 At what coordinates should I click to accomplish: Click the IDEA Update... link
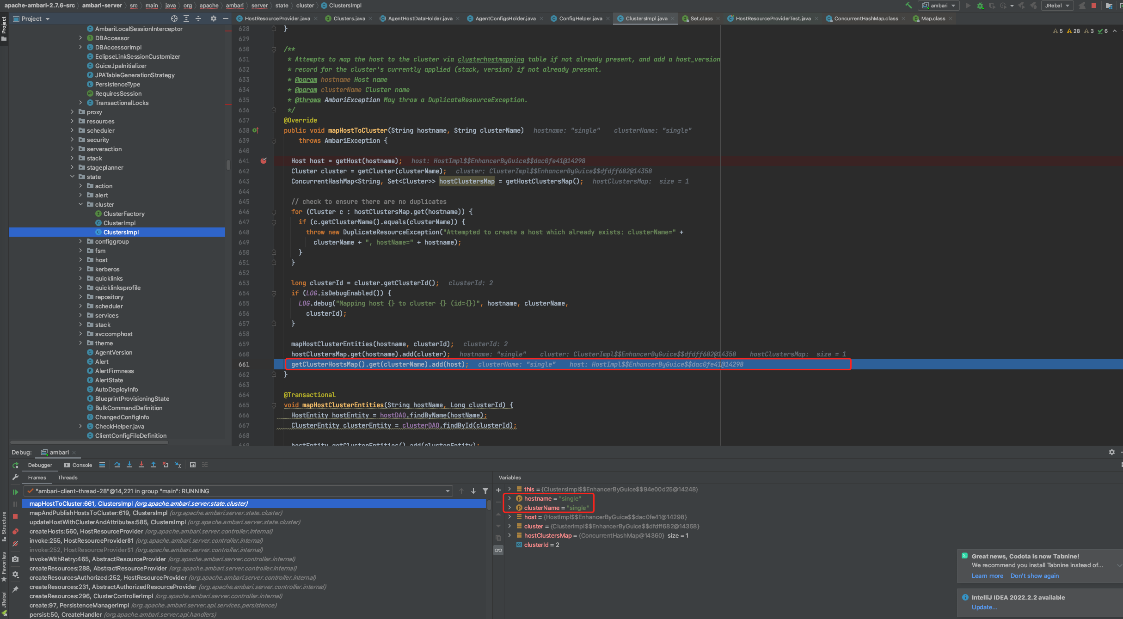[984, 607]
